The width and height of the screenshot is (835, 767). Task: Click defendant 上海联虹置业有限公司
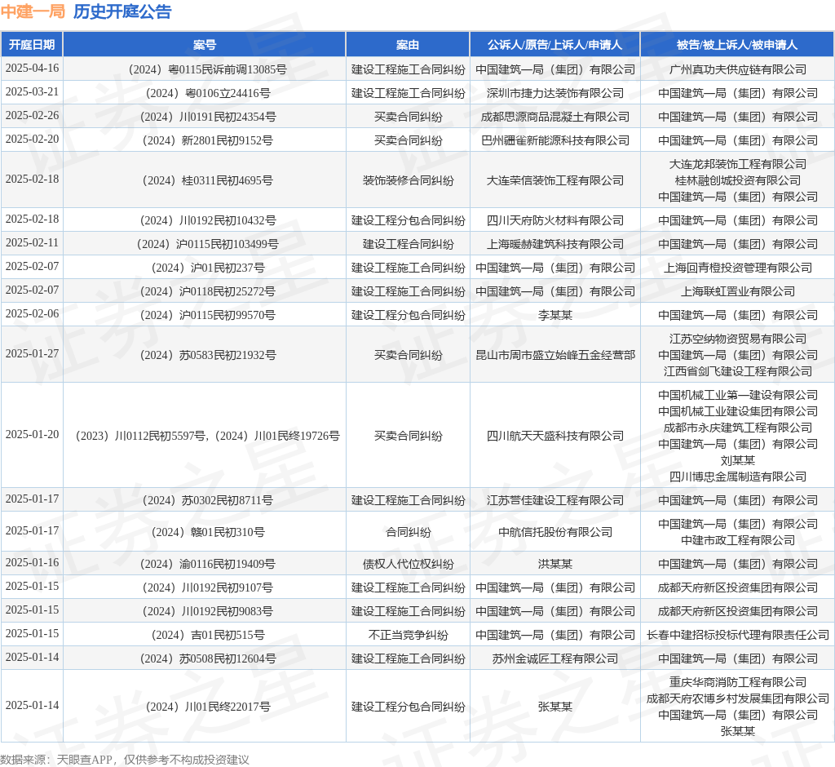(737, 291)
